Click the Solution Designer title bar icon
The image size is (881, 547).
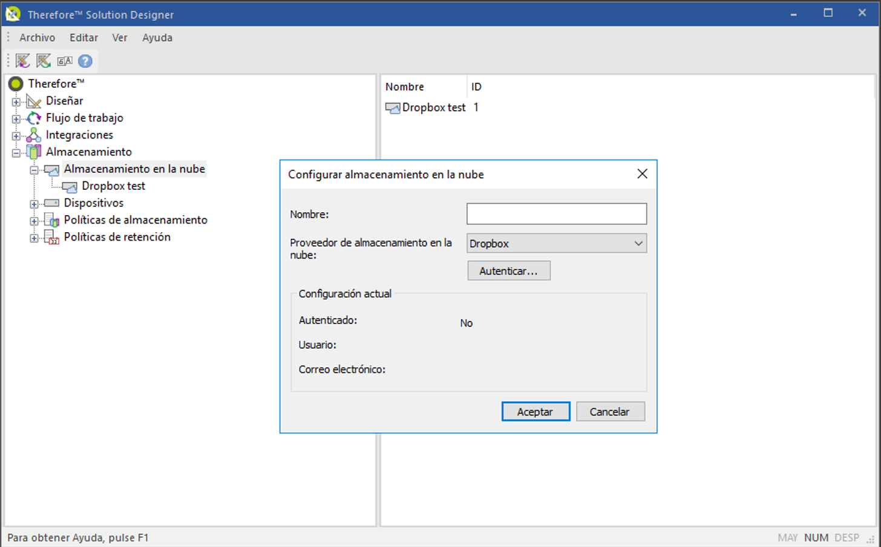point(13,14)
